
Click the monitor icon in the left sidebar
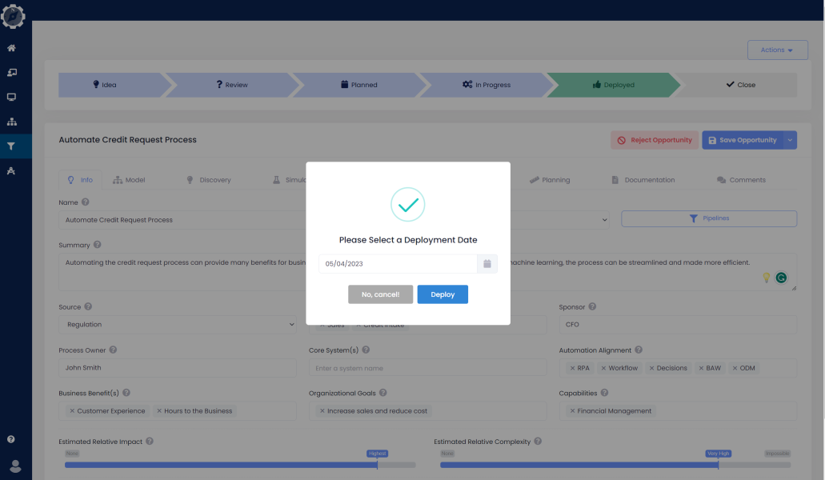pos(13,96)
